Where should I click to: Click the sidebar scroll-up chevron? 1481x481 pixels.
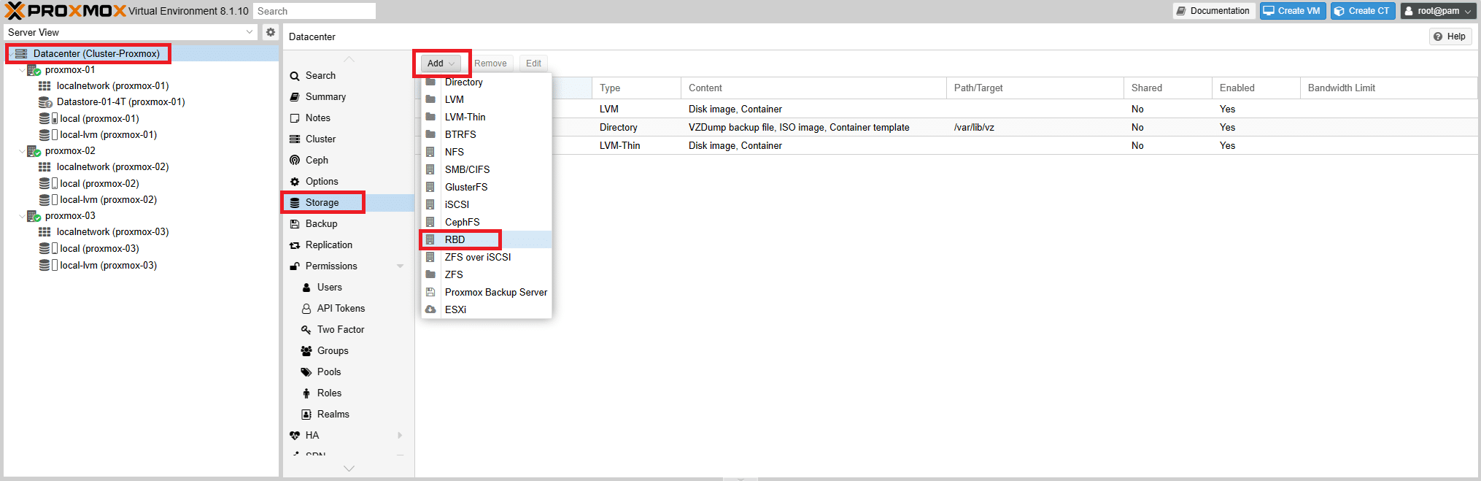tap(349, 59)
